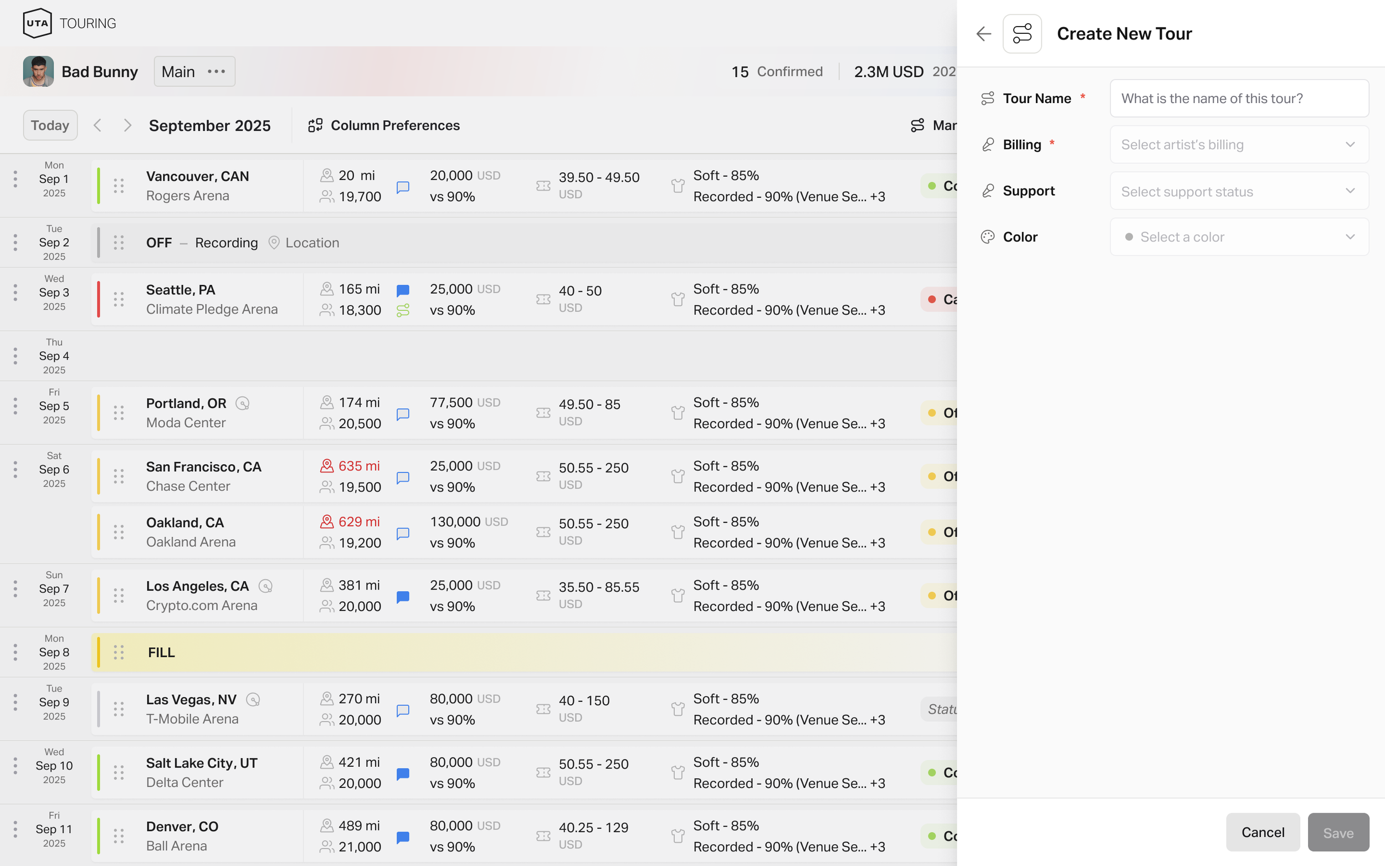Click the merch shirt icon on Oakland row

678,532
